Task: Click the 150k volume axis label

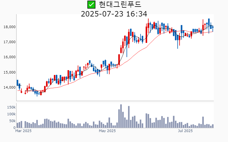Action: click(11, 107)
